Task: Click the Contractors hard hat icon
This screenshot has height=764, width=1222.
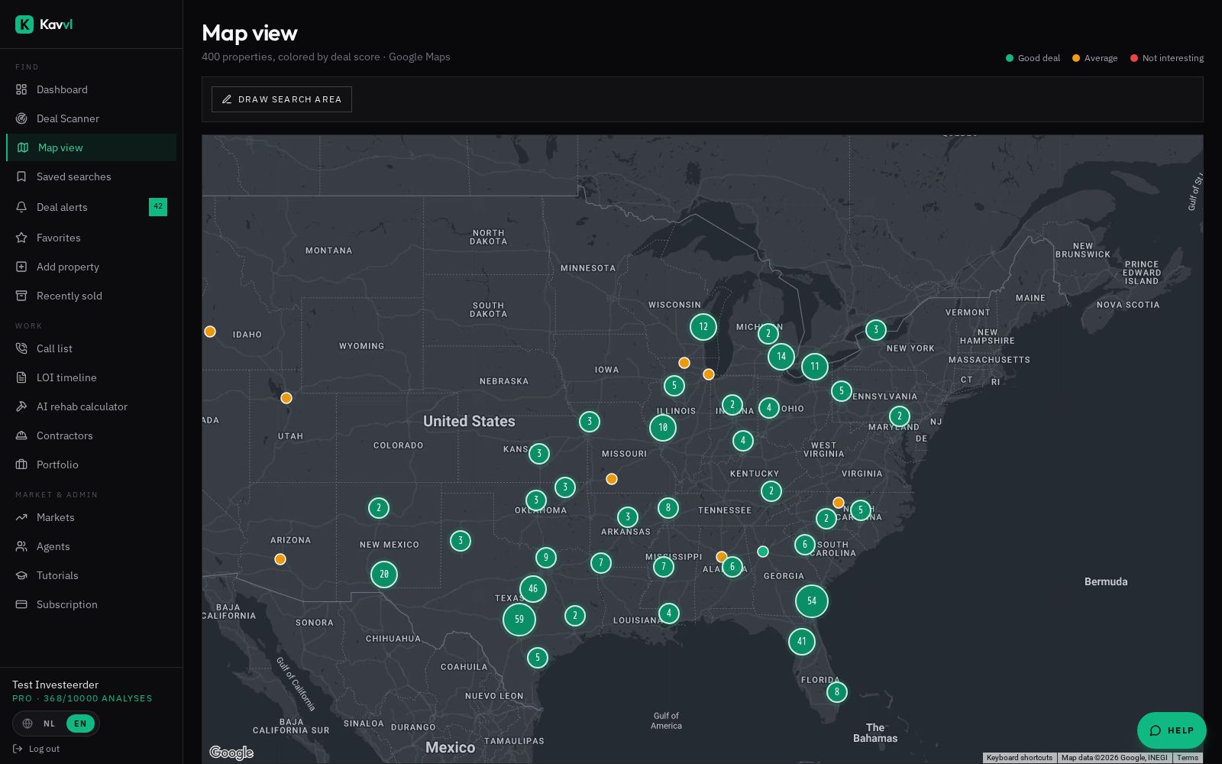Action: [x=21, y=435]
